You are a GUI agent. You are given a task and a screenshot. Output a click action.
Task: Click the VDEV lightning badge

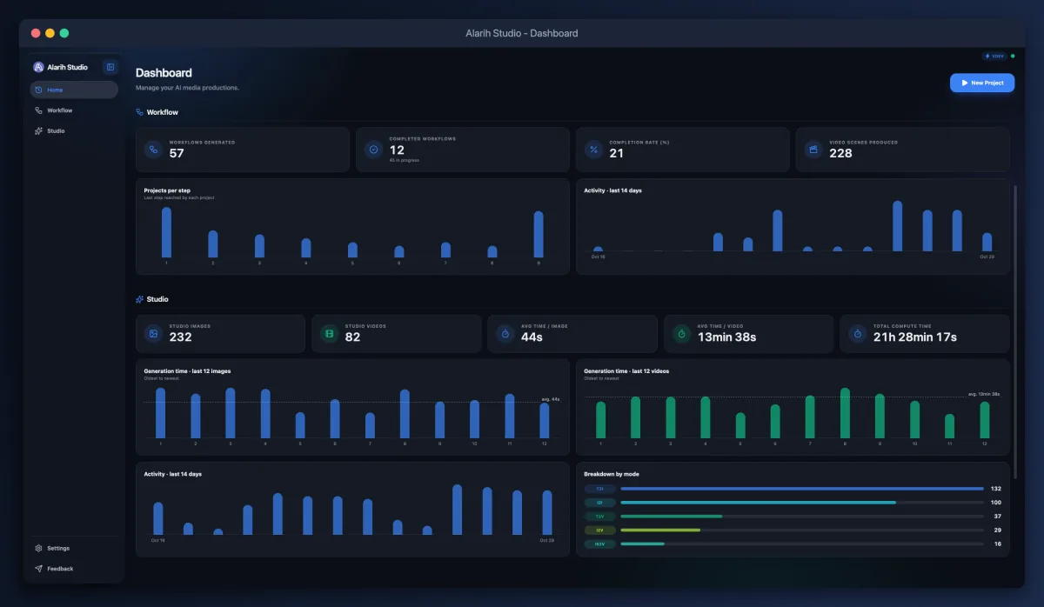click(994, 56)
